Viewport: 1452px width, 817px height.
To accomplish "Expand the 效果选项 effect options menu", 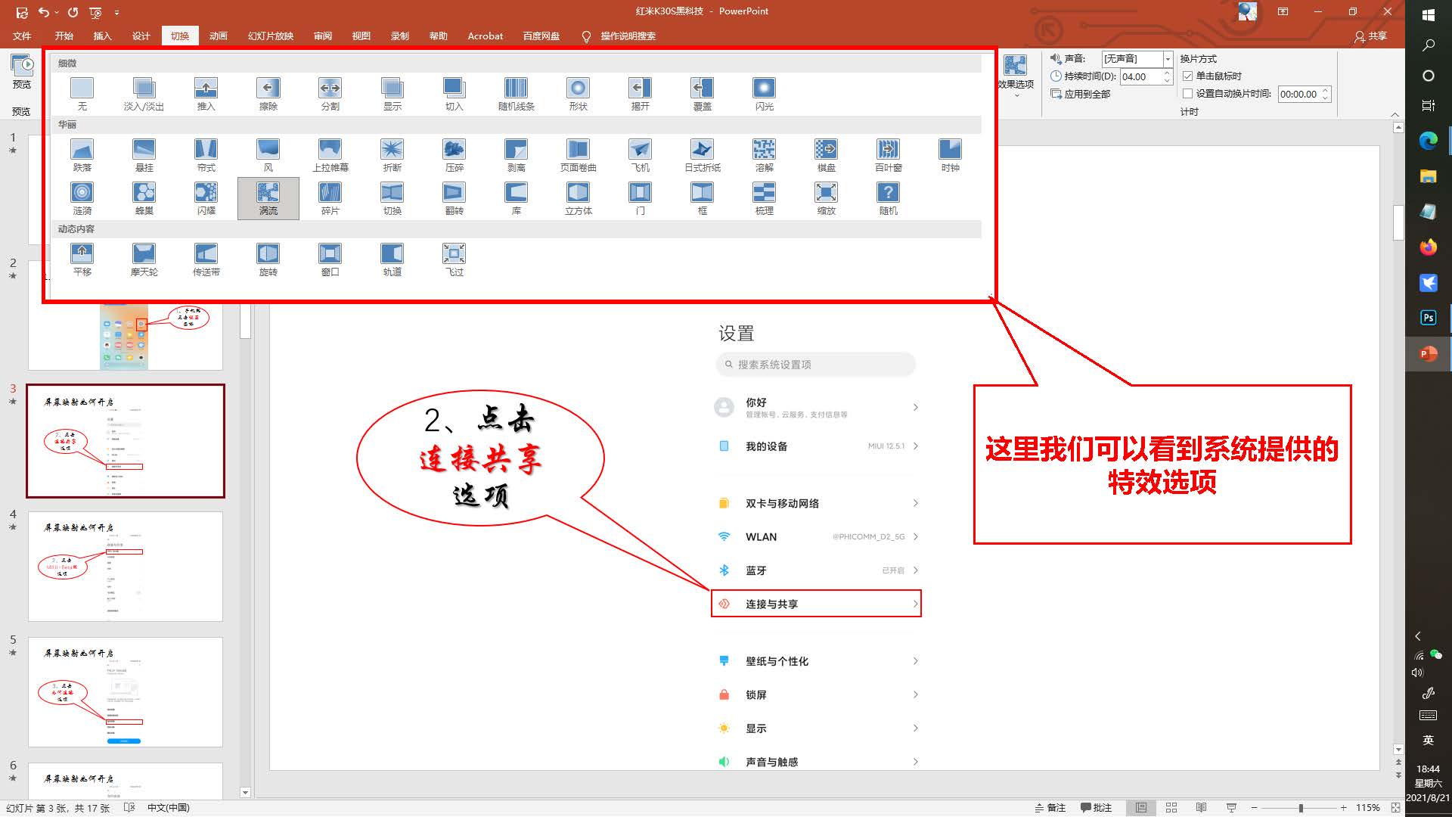I will click(1015, 76).
